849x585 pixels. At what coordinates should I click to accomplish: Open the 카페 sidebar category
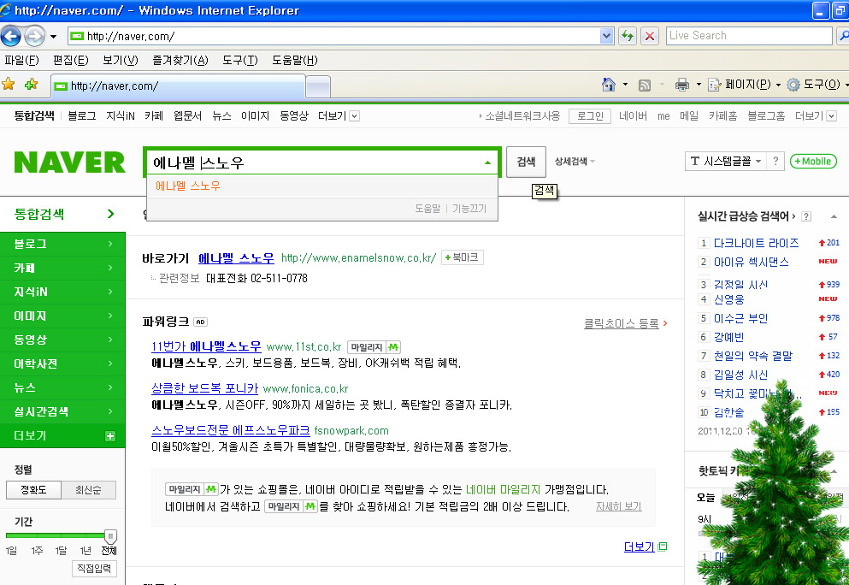pos(62,269)
